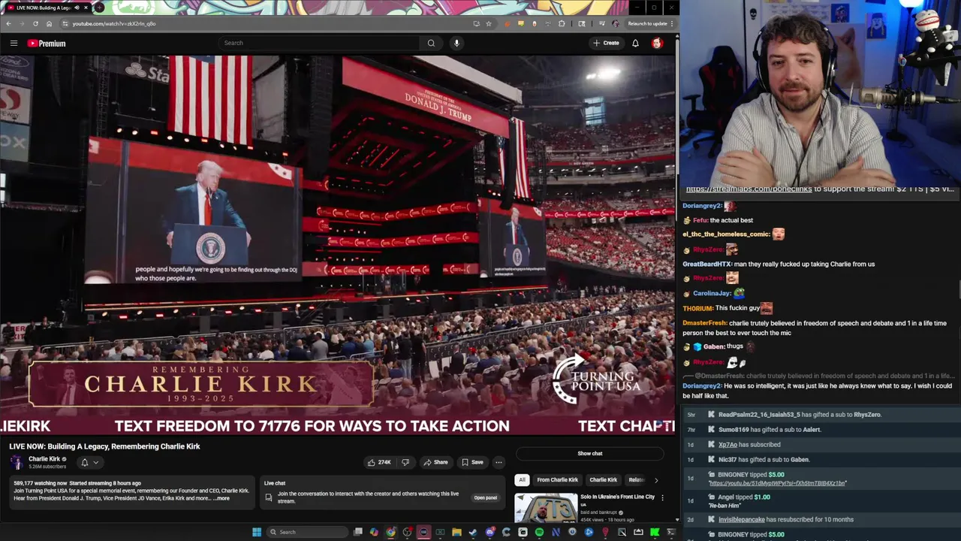Reload the current browser page
Screen dimensions: 961x541
[x=35, y=23]
